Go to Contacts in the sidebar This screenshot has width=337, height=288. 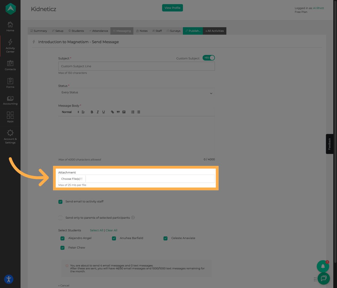10,65
